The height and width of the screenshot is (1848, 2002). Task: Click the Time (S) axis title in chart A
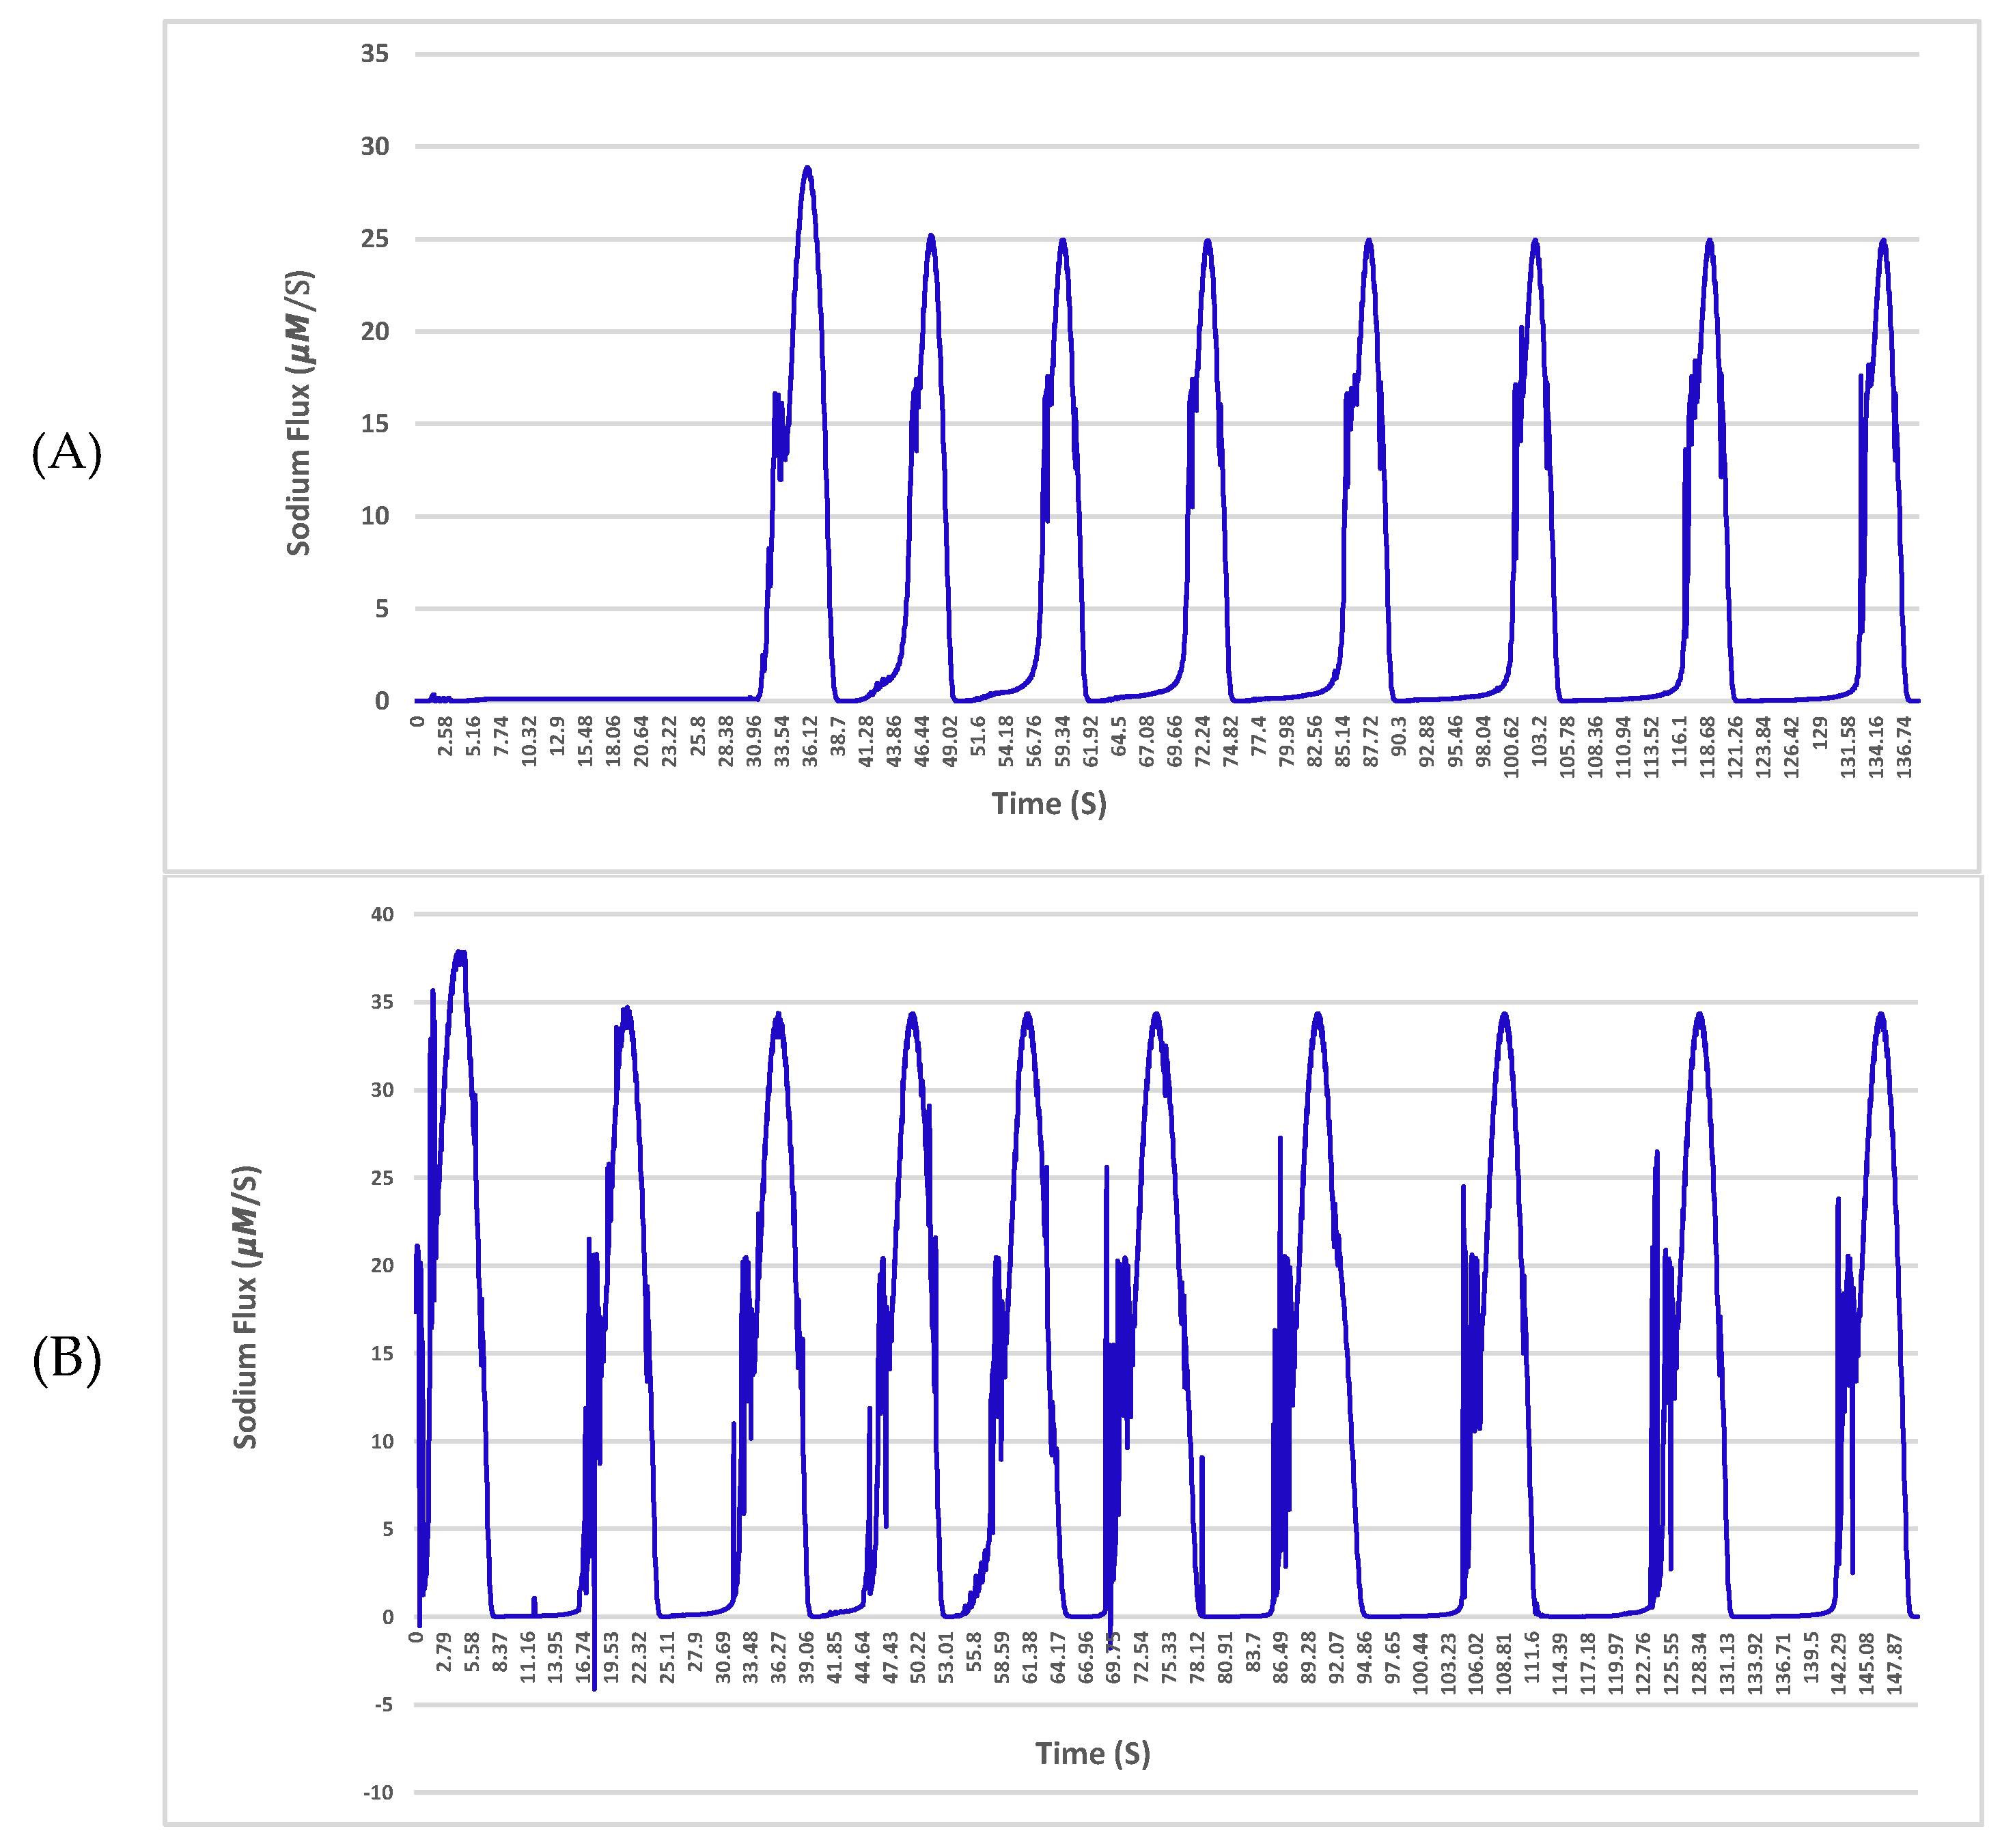pyautogui.click(x=1049, y=805)
